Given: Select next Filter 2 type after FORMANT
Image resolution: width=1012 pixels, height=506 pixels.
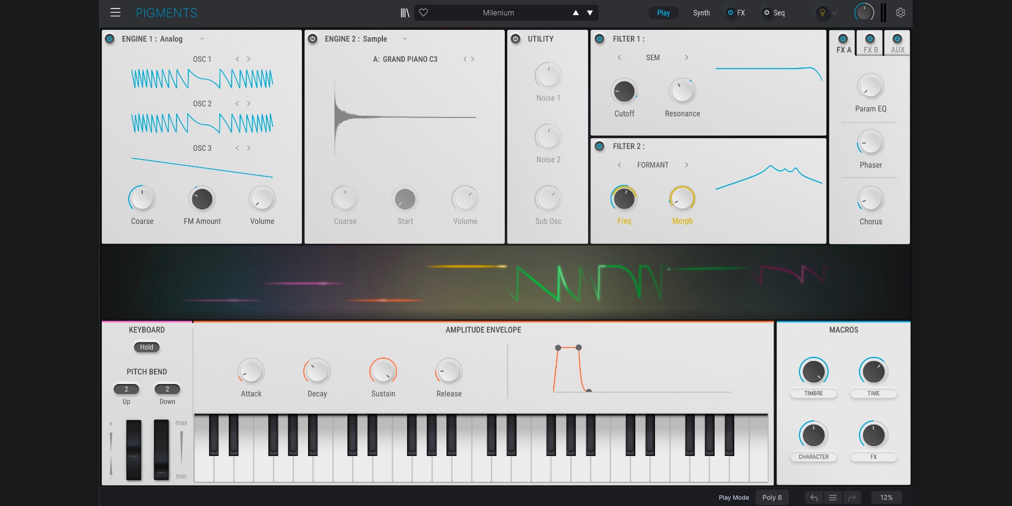Looking at the screenshot, I should (x=686, y=165).
